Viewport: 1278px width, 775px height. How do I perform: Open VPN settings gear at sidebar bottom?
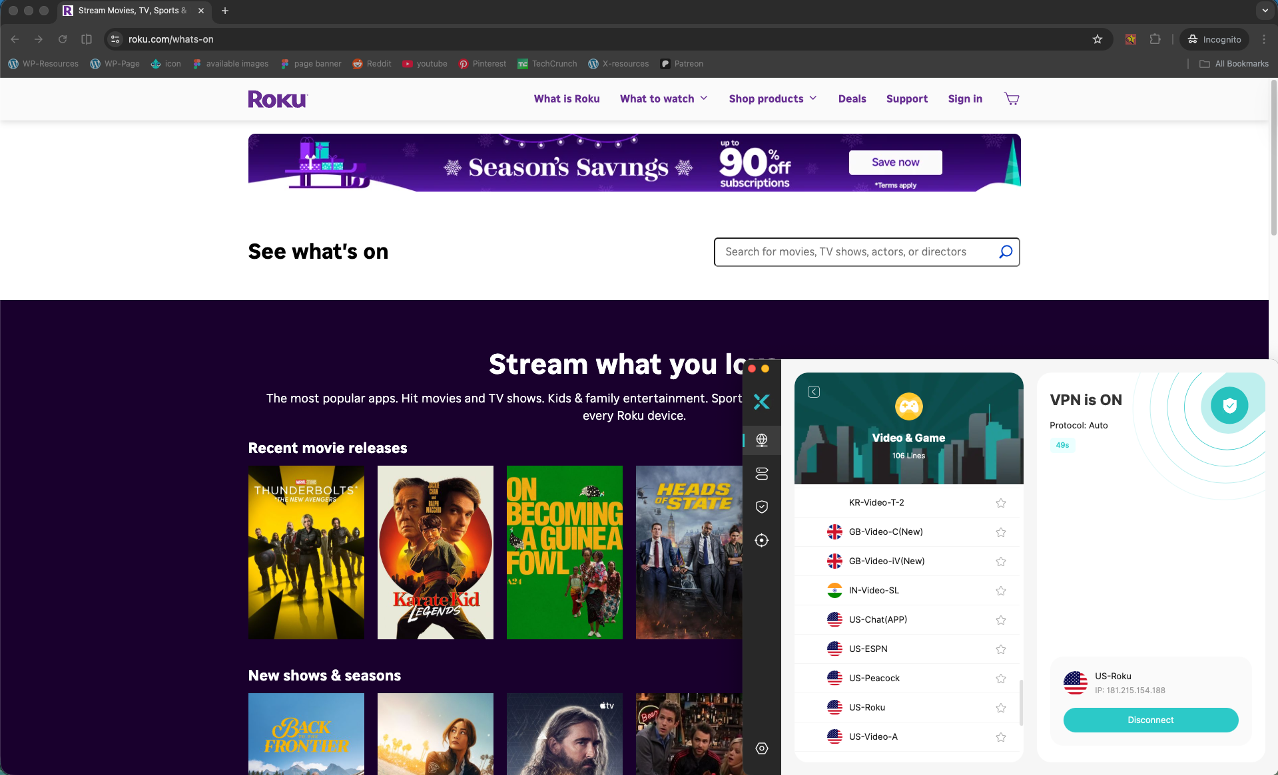click(761, 748)
